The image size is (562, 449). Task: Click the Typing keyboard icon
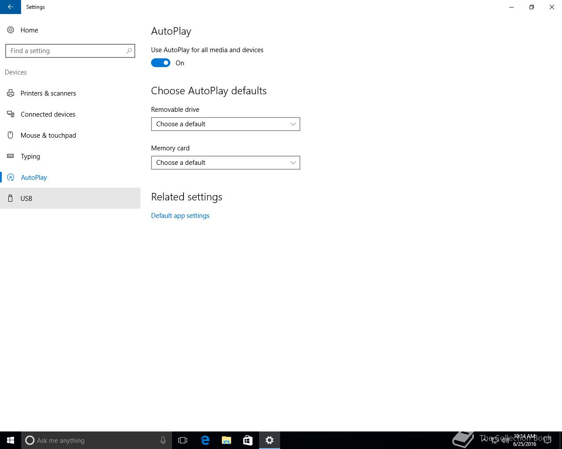click(11, 156)
